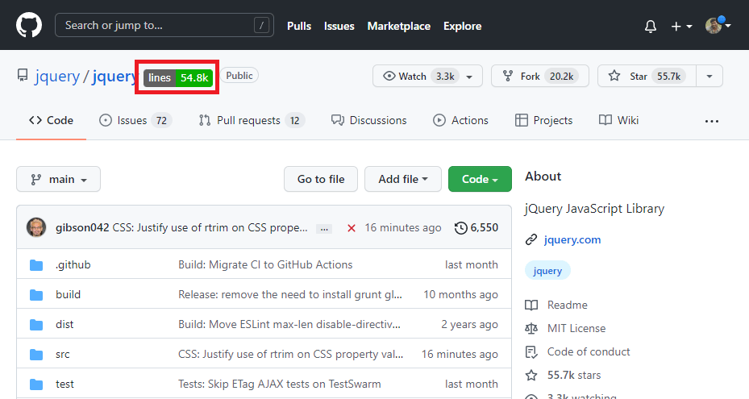Click Go to file

click(321, 179)
